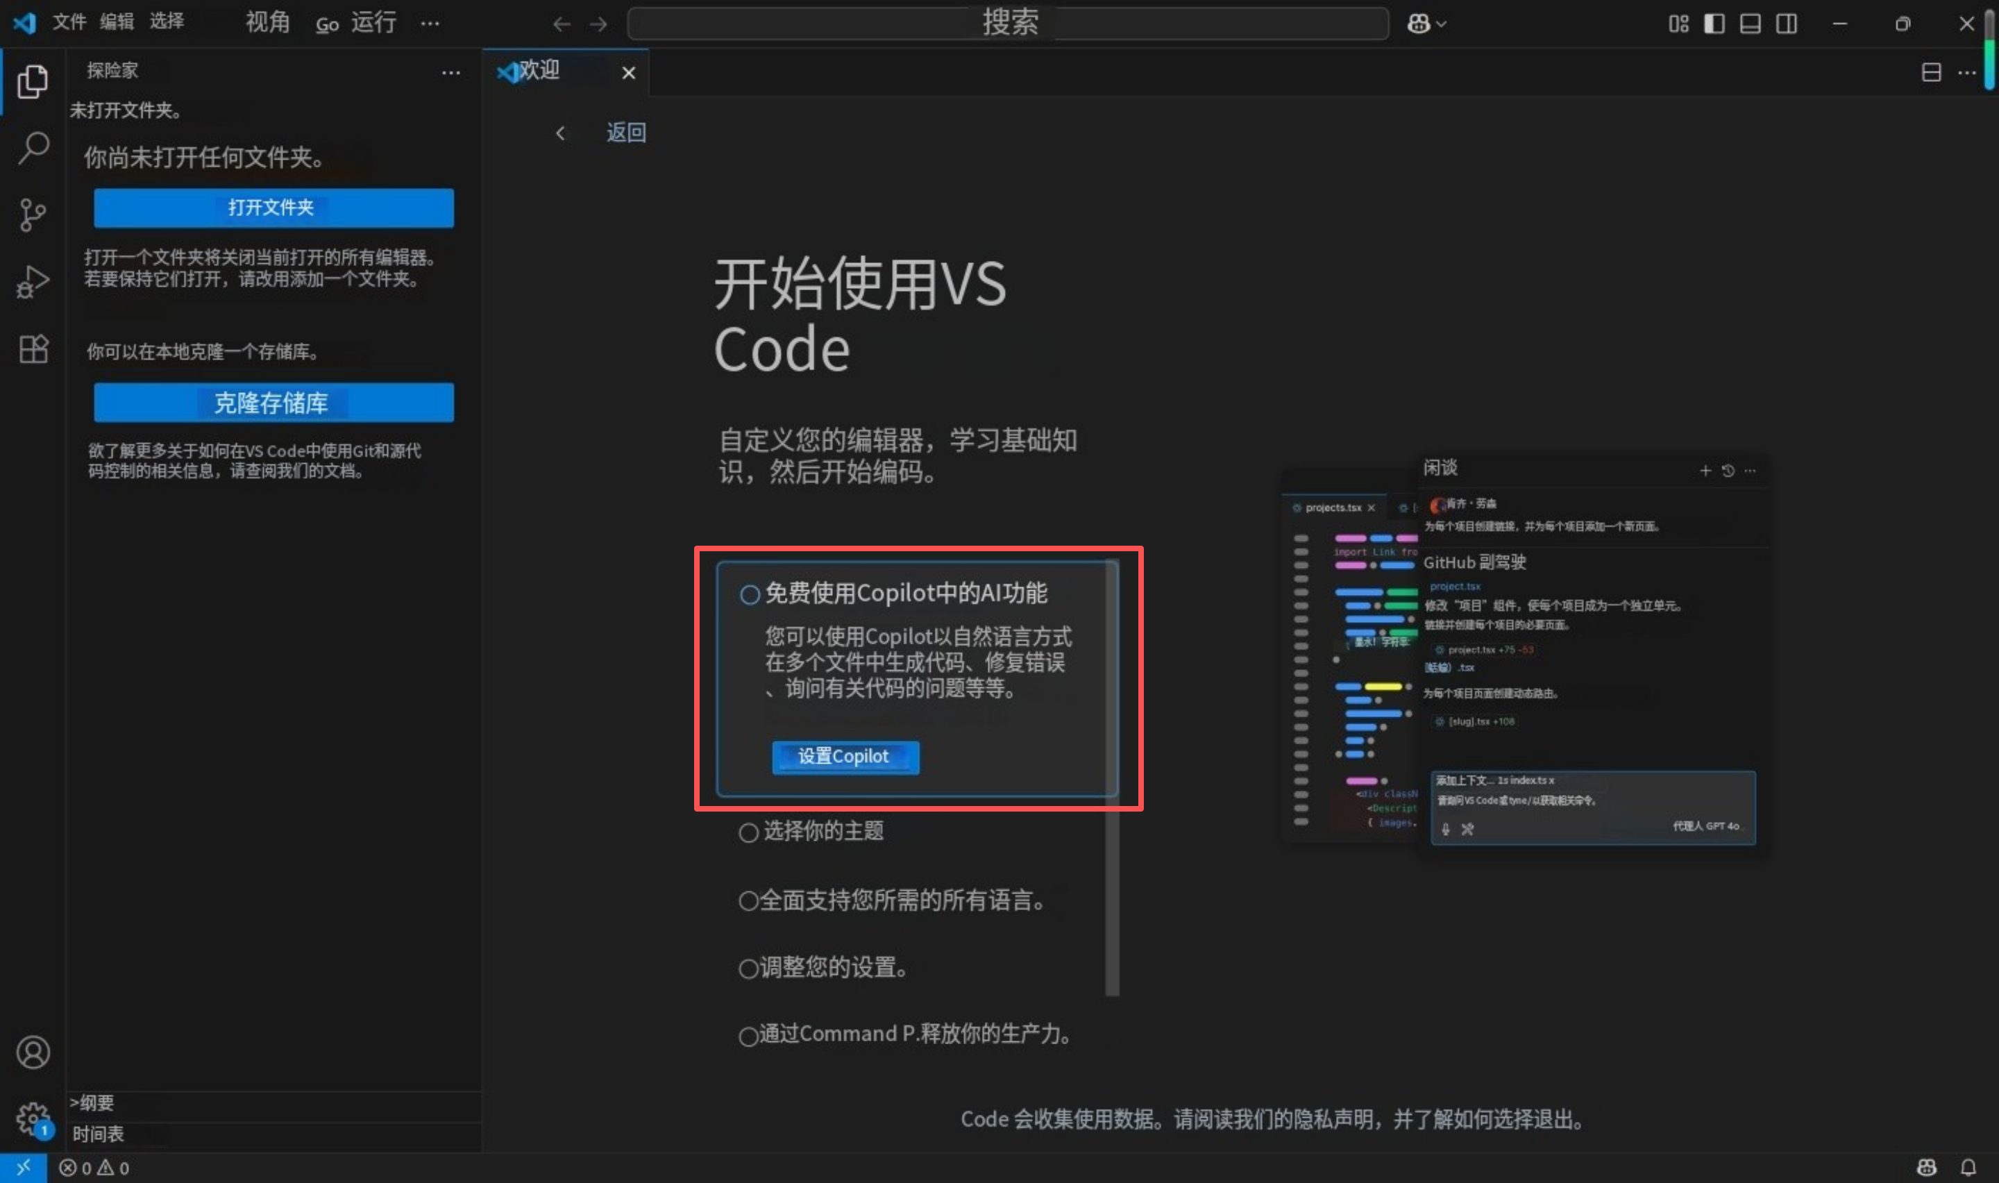The height and width of the screenshot is (1183, 1999).
Task: Open the Copilot menu in title bar
Action: click(x=1426, y=24)
